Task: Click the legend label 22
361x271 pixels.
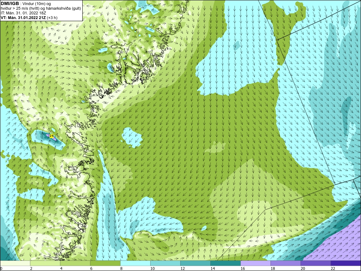Action: point(333,268)
